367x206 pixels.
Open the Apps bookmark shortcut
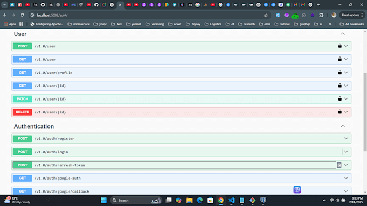pyautogui.click(x=10, y=24)
